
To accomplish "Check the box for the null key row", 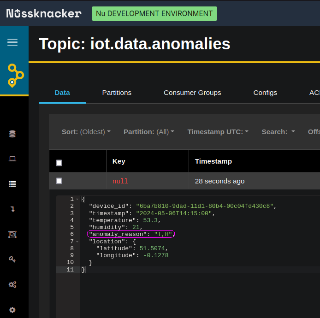I will (59, 181).
